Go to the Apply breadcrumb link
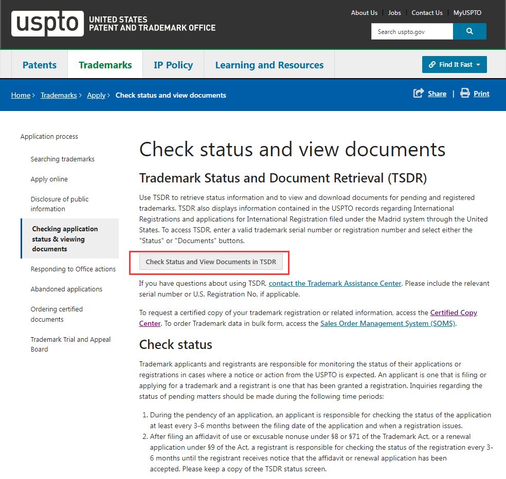Viewport: 506px width, 479px height. coord(96,95)
